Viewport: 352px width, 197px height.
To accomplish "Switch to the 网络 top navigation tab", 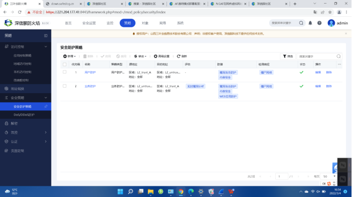I will pos(163,23).
